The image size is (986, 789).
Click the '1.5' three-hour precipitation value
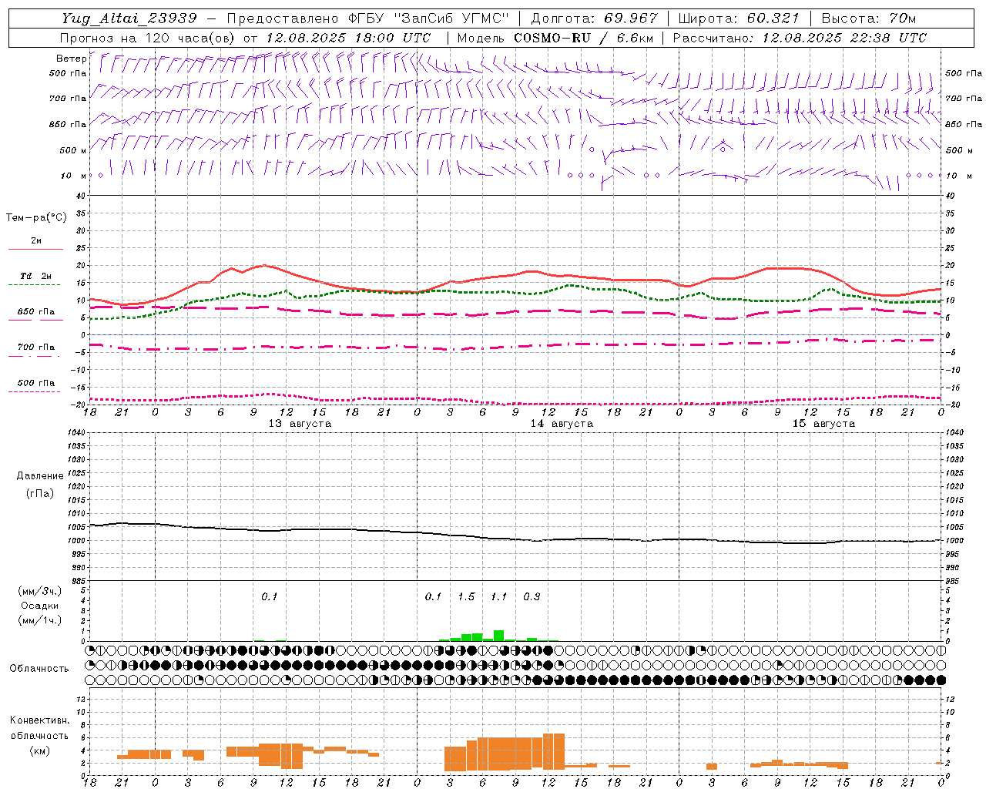point(466,597)
